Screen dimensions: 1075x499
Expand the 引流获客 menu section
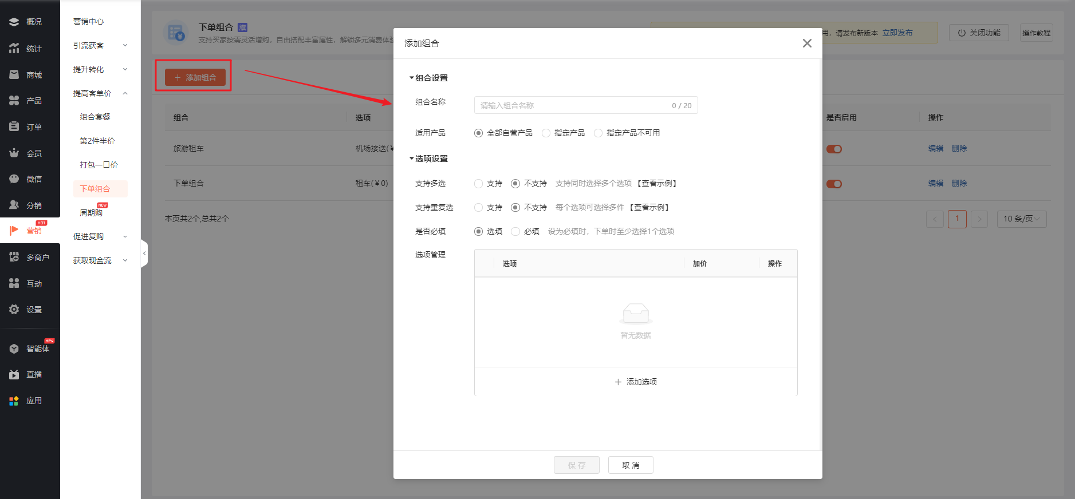pos(100,45)
